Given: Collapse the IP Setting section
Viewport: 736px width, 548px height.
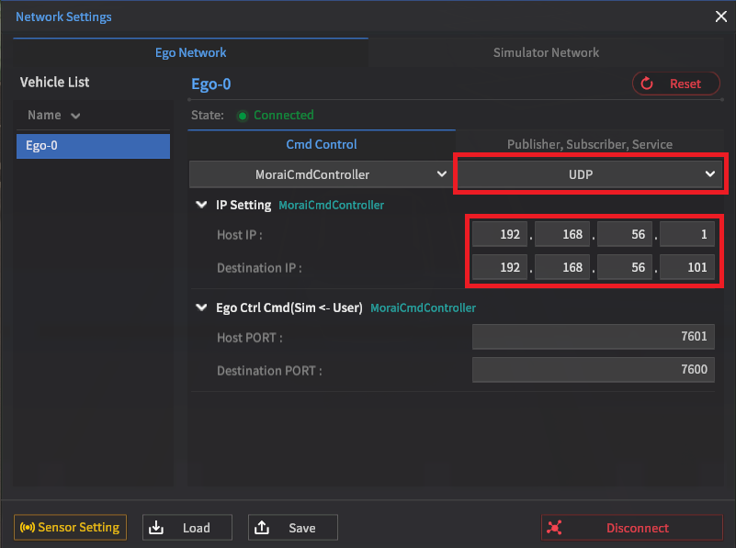Looking at the screenshot, I should pos(201,205).
